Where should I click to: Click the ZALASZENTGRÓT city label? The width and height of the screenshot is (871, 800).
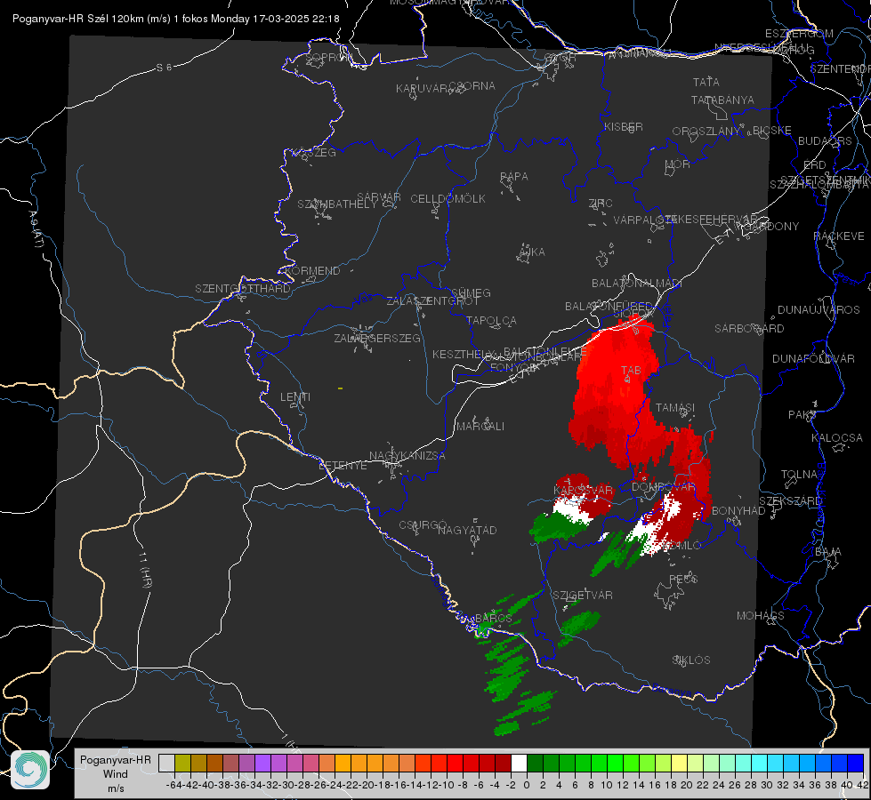pyautogui.click(x=432, y=301)
